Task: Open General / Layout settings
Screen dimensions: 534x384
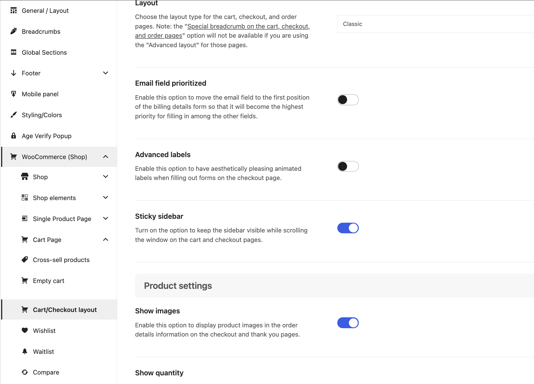Action: (x=45, y=11)
